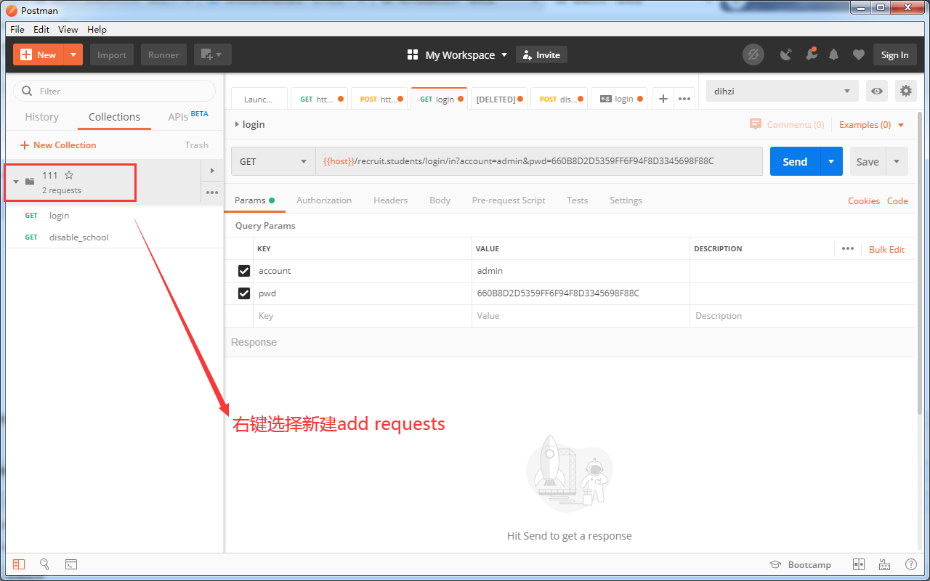The height and width of the screenshot is (581, 930).
Task: Open the Pre-request Script tab
Action: (509, 200)
